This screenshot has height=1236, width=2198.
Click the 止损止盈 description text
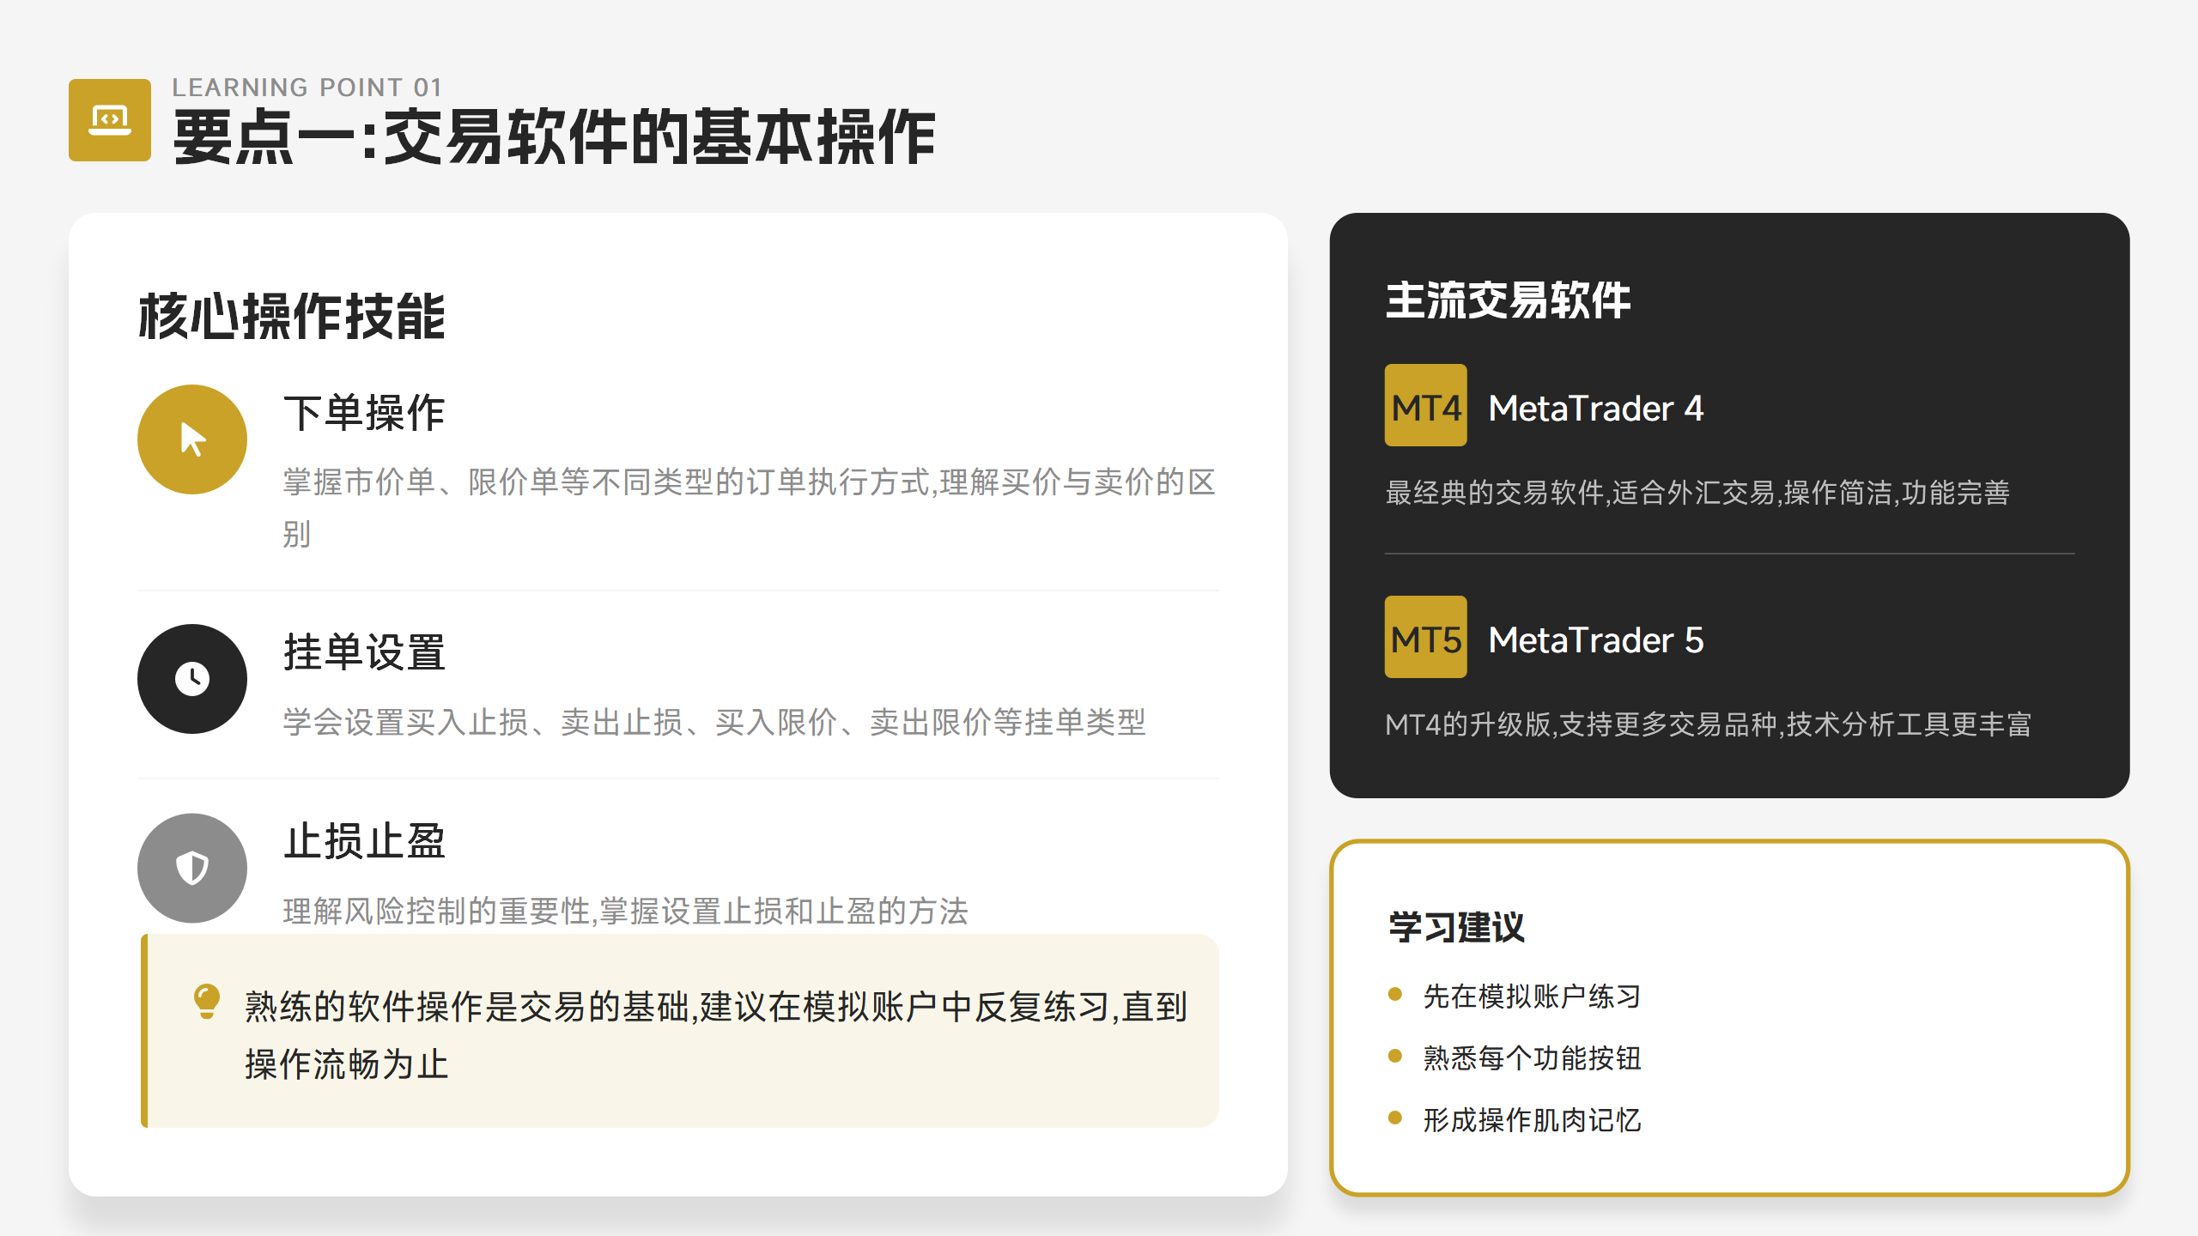click(625, 912)
